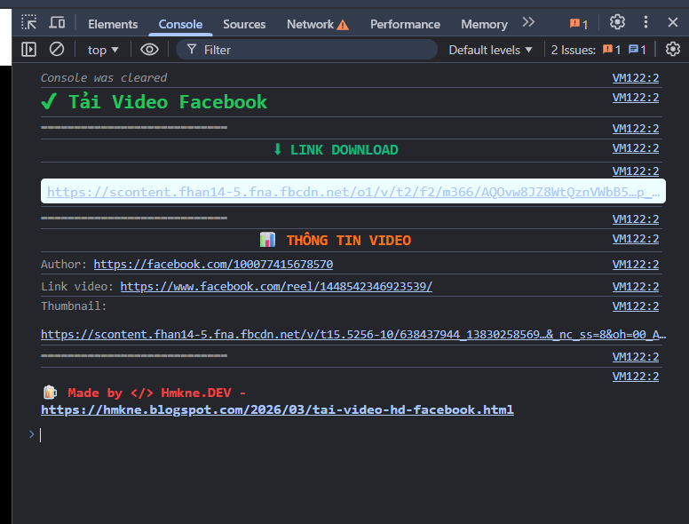The image size is (689, 524).
Task: Open console settings gear
Action: (672, 49)
